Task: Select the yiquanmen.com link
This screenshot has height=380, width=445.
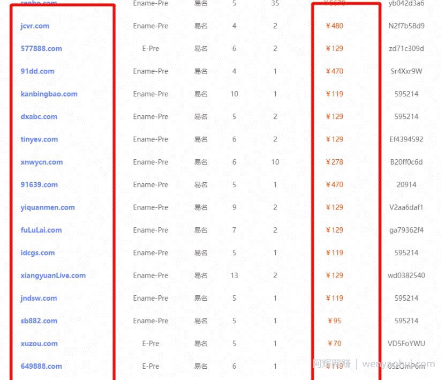Action: (x=48, y=207)
